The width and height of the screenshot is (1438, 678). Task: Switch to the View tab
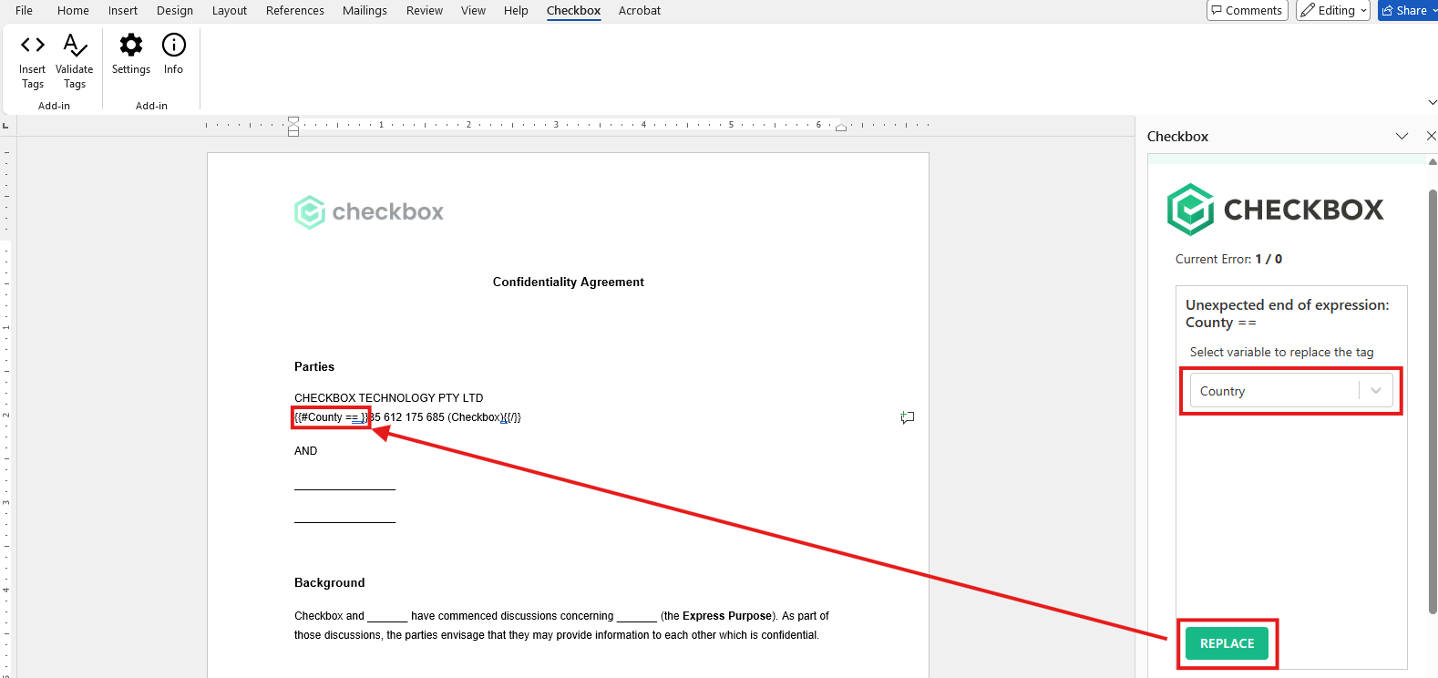click(x=473, y=10)
